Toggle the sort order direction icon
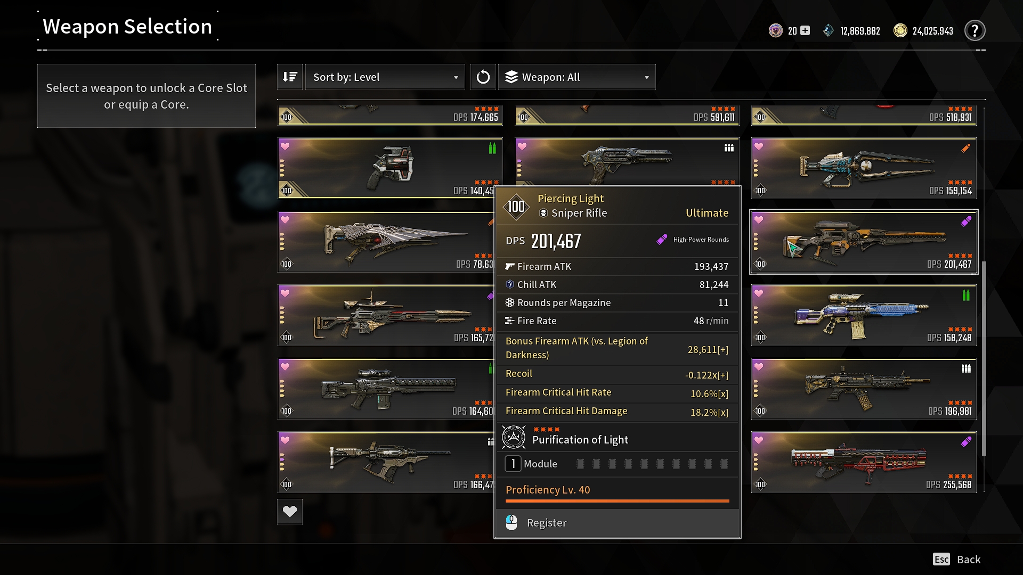The height and width of the screenshot is (575, 1023). tap(290, 77)
